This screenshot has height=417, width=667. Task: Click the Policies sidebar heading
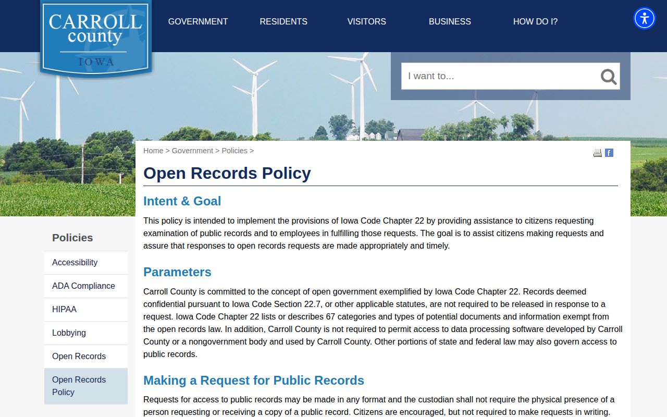[x=72, y=238]
